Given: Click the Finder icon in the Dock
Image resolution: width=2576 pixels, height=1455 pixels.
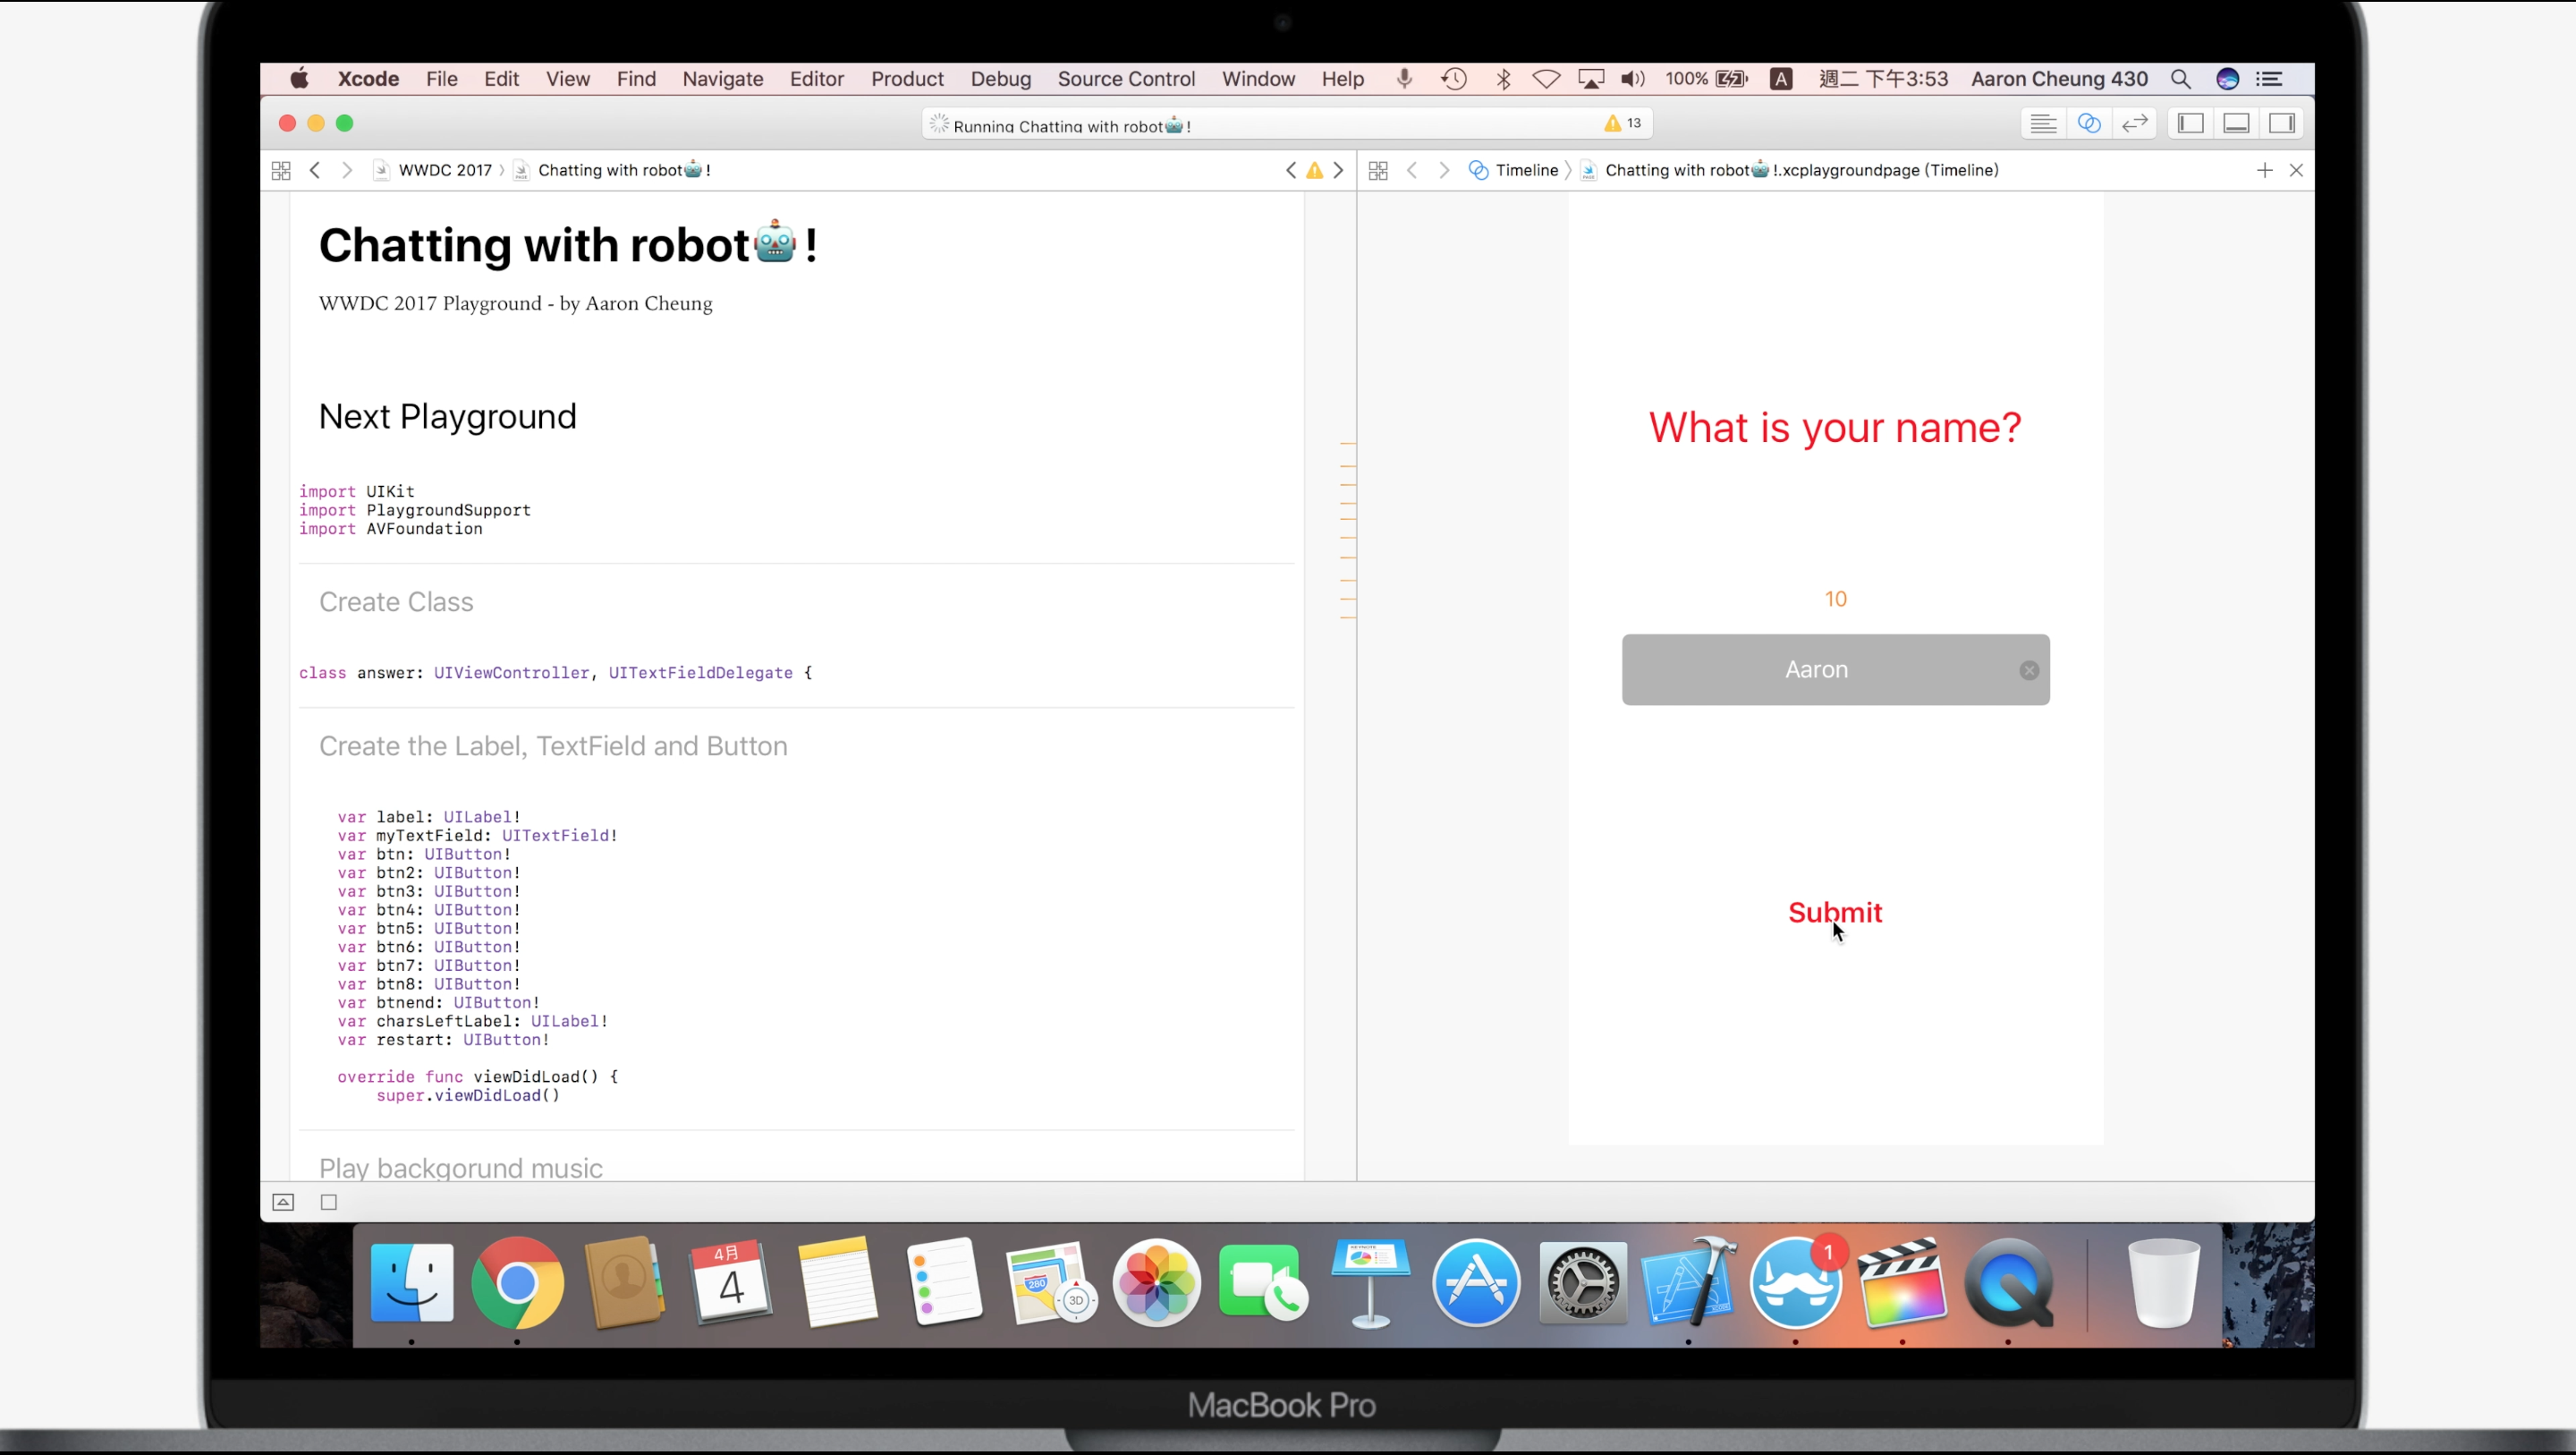Looking at the screenshot, I should click(412, 1283).
